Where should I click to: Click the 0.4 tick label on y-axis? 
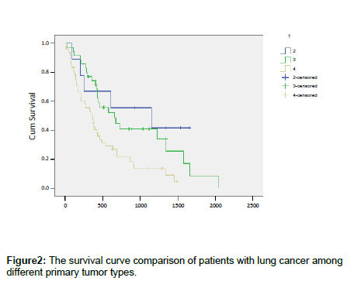45,130
